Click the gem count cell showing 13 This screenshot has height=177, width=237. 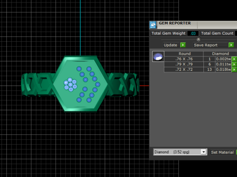coord(209,69)
